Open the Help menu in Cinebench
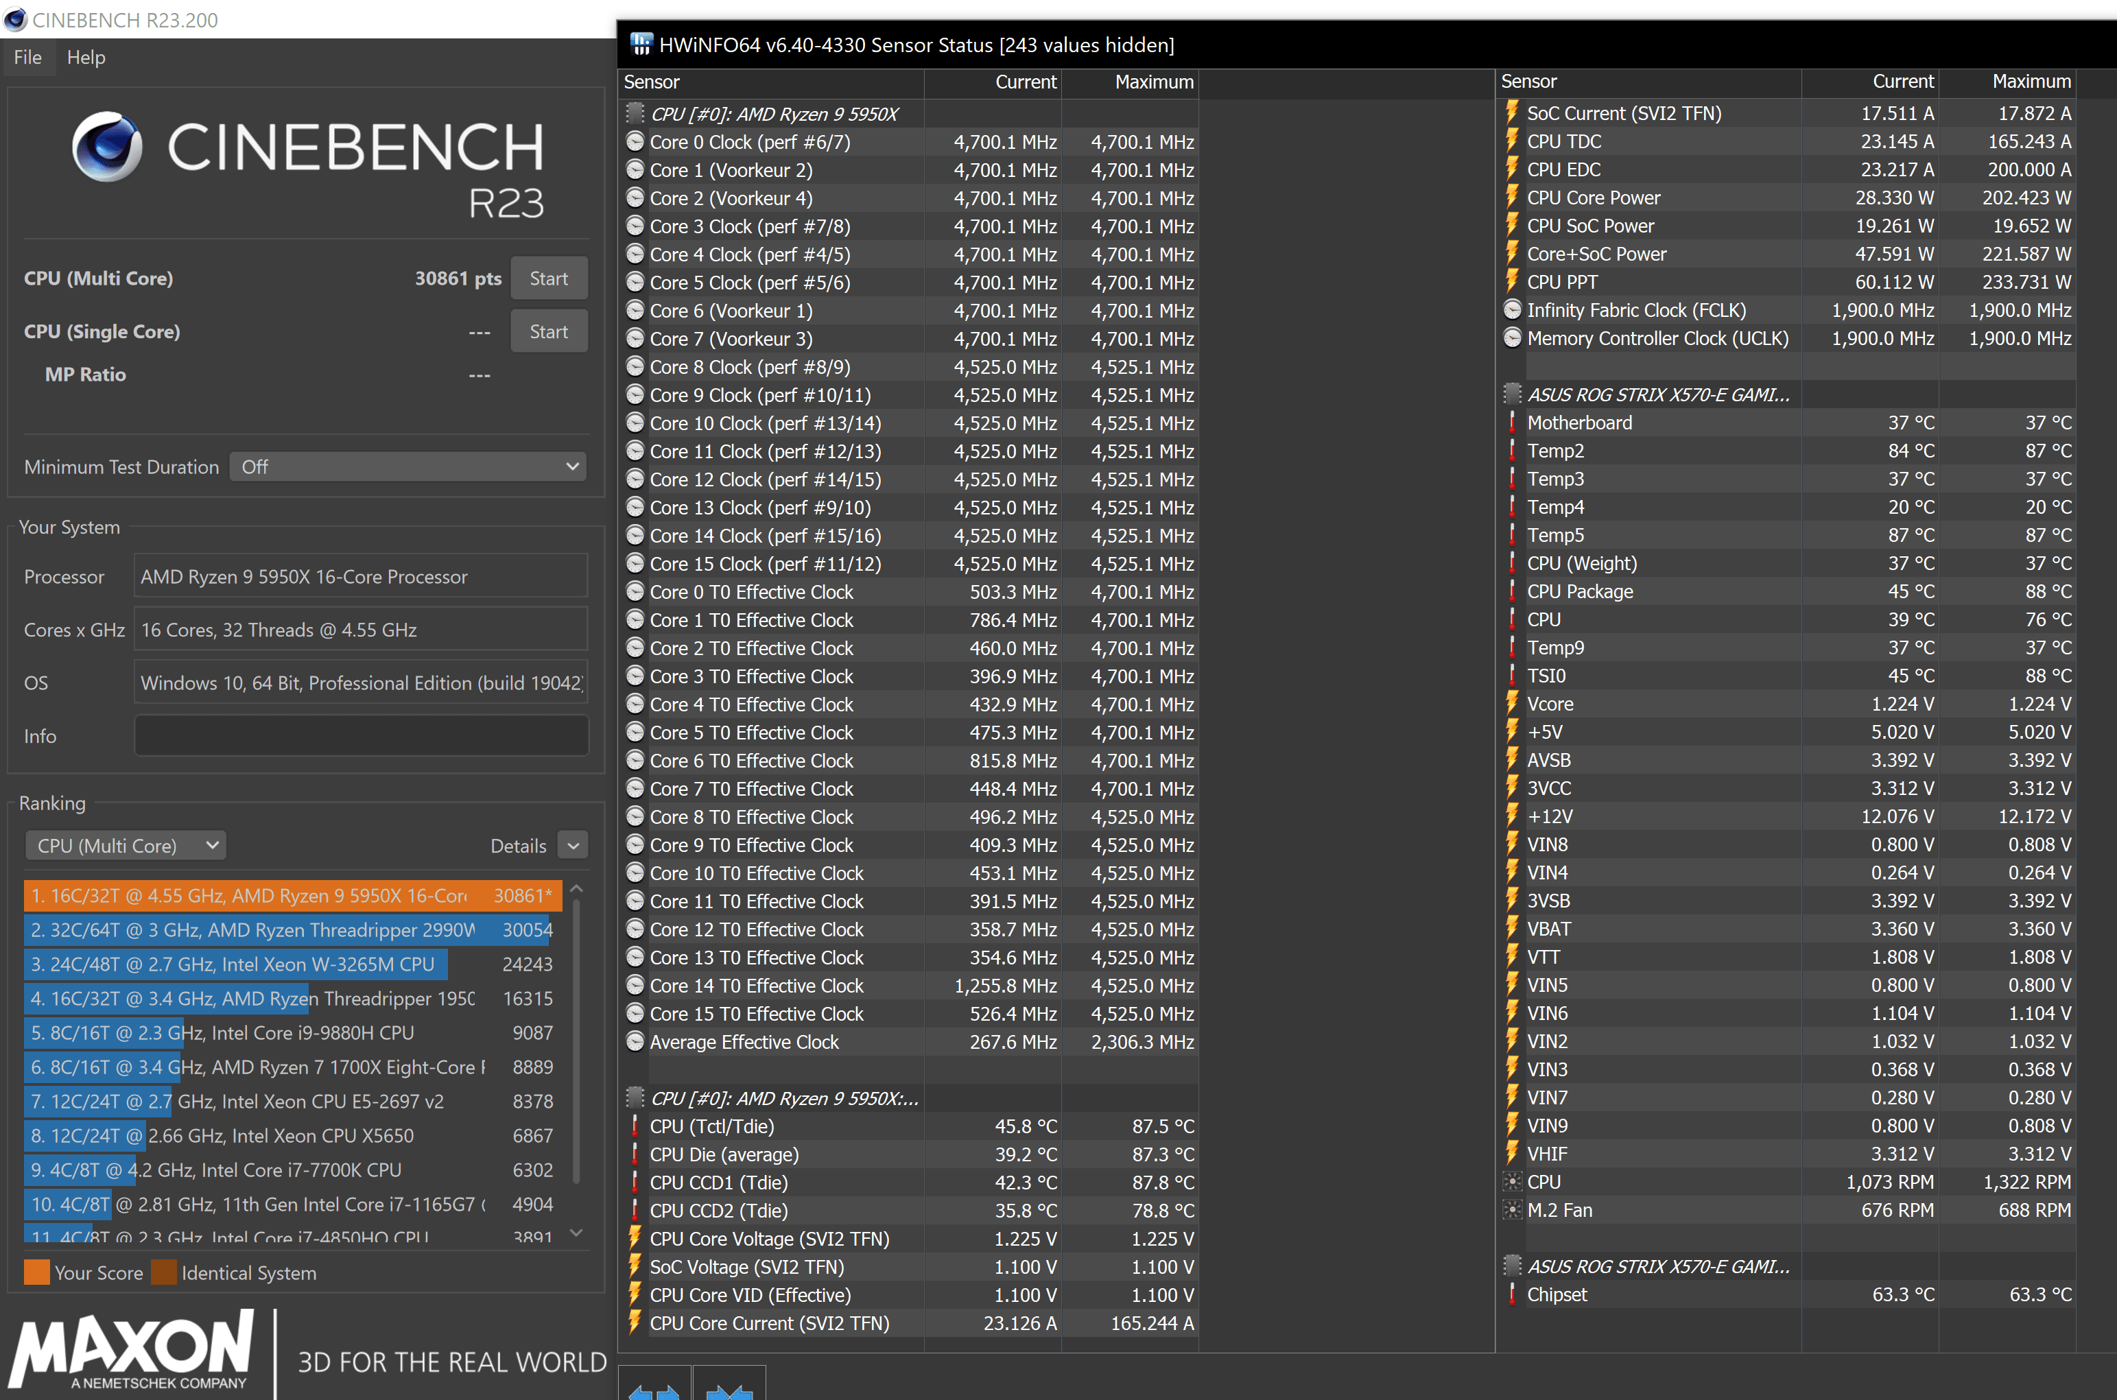This screenshot has width=2117, height=1400. [86, 57]
